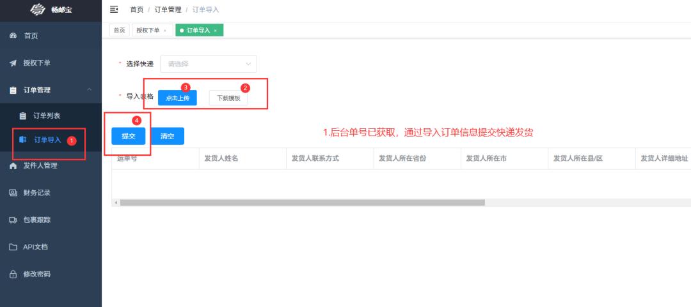Open 首页 in the sidebar
691x307 pixels.
(x=51, y=36)
